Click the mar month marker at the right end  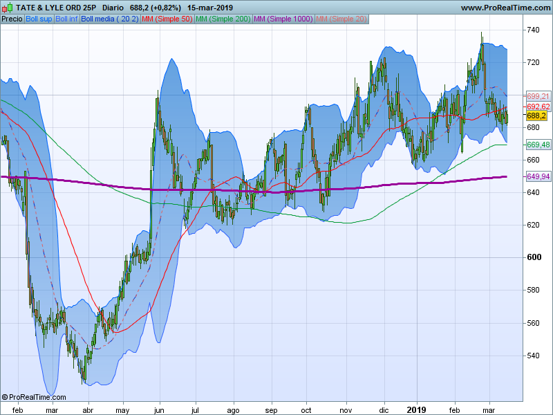click(x=489, y=410)
